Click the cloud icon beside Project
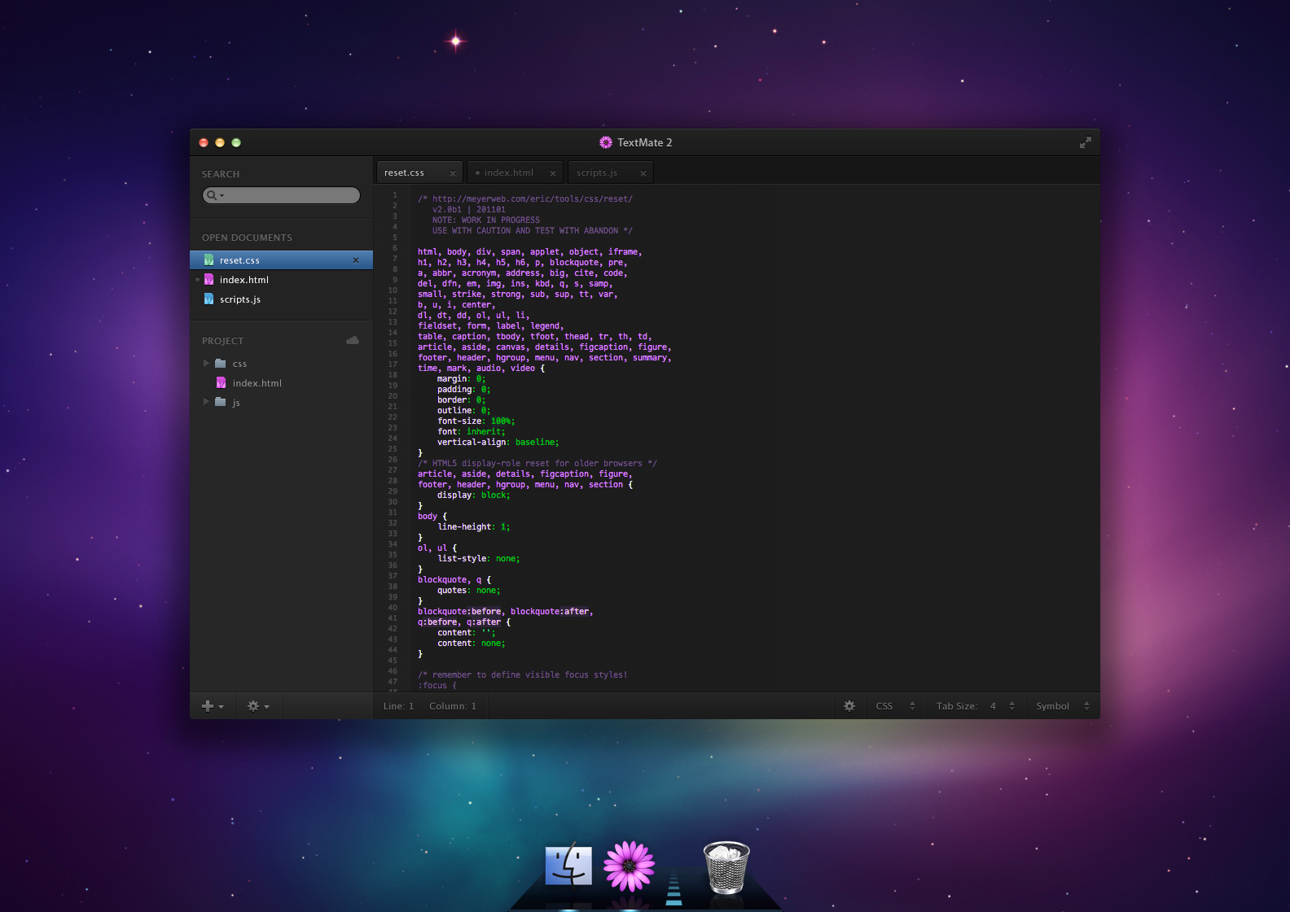Screen dimensions: 1290x912 [353, 340]
